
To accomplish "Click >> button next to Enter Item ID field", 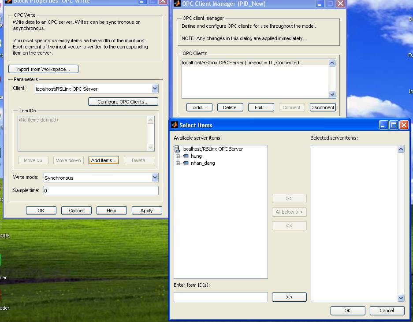I will (x=289, y=297).
